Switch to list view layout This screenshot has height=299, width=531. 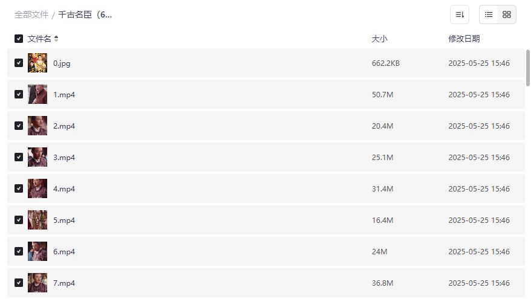coord(489,14)
